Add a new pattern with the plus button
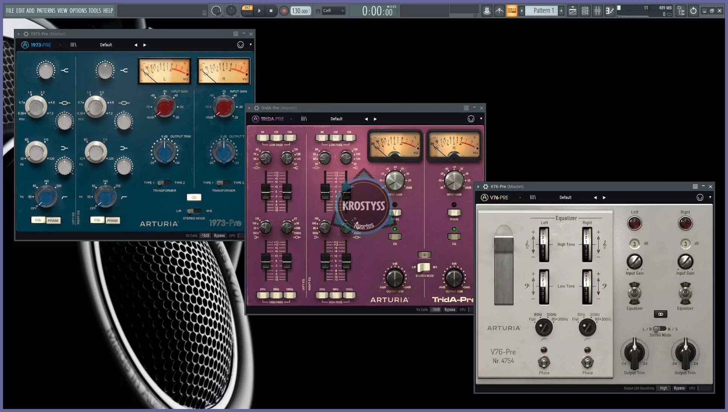Screen dimensions: 728x412 point(561,11)
